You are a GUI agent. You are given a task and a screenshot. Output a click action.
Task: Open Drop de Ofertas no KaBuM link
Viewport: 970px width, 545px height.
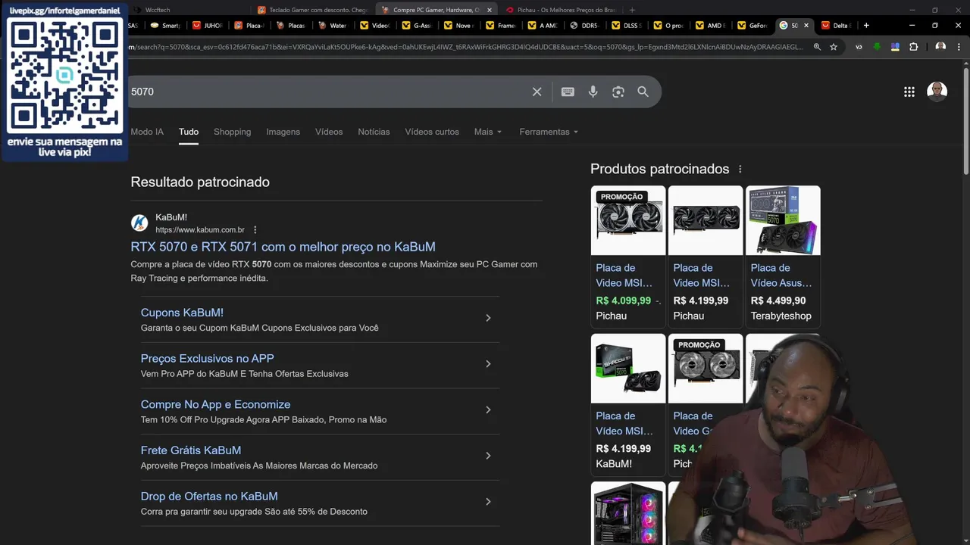click(x=209, y=497)
